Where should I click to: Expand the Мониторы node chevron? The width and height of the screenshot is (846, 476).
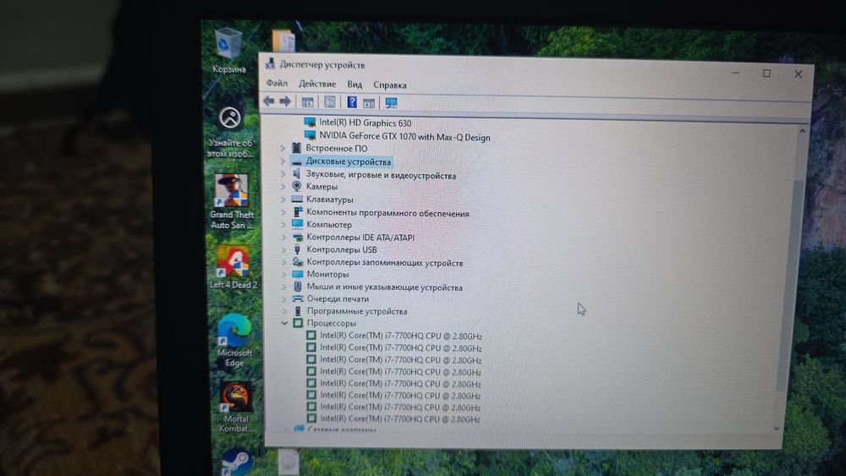click(x=283, y=274)
